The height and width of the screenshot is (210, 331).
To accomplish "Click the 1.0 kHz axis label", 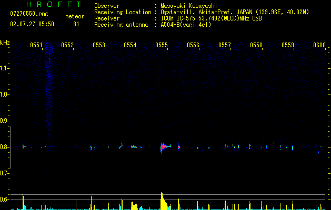I will coord(4,94).
